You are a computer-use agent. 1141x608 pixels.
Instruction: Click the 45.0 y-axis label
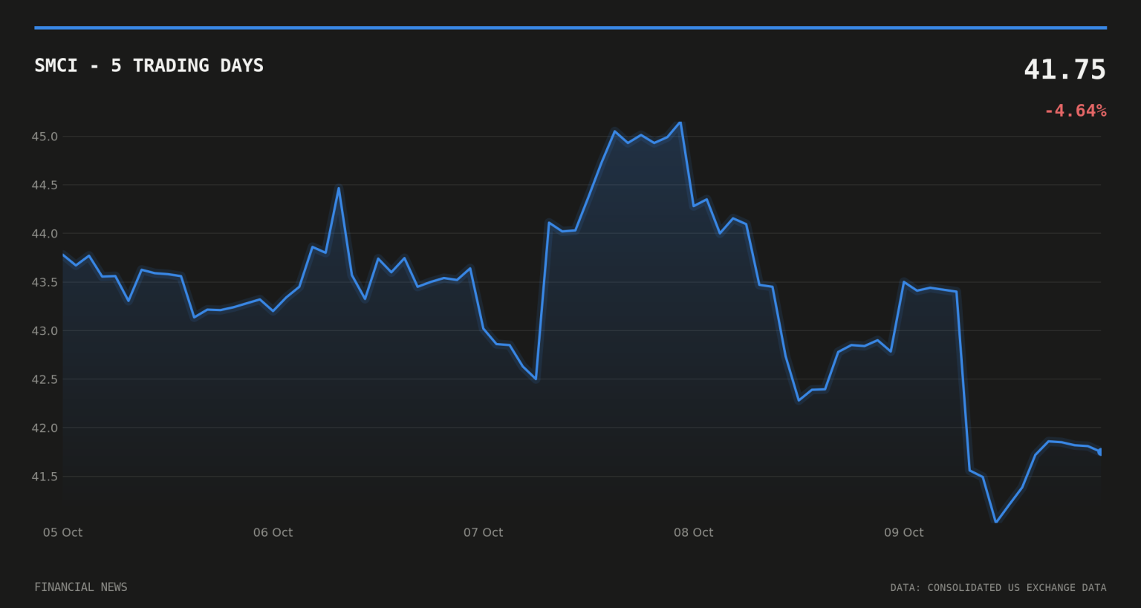point(45,137)
